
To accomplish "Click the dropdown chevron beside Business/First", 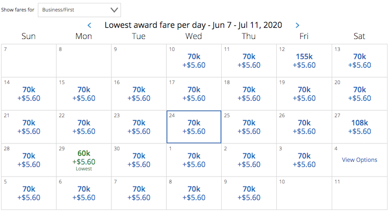I will (x=114, y=10).
